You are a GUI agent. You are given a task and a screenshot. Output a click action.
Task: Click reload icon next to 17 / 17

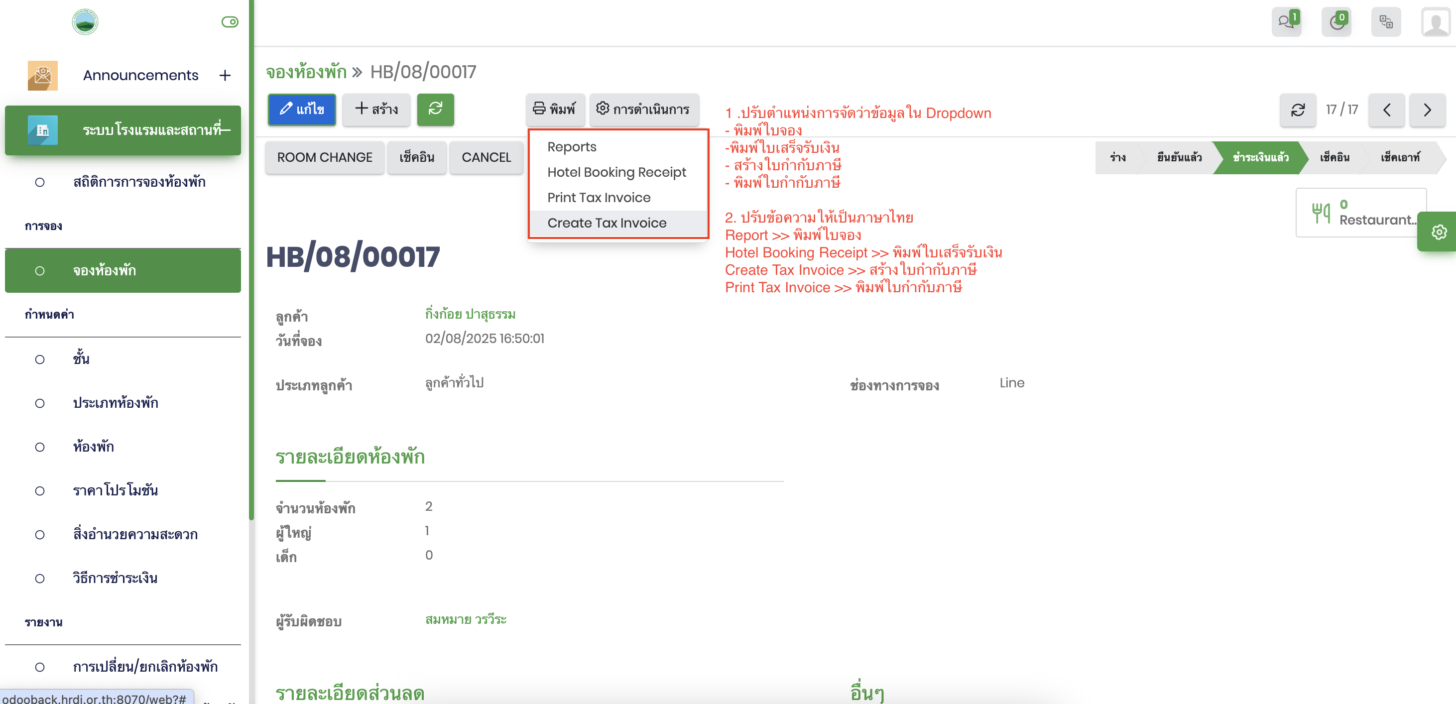[x=1298, y=110]
